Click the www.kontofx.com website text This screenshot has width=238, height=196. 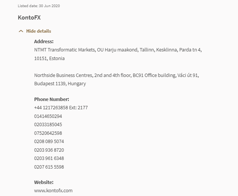(53, 191)
